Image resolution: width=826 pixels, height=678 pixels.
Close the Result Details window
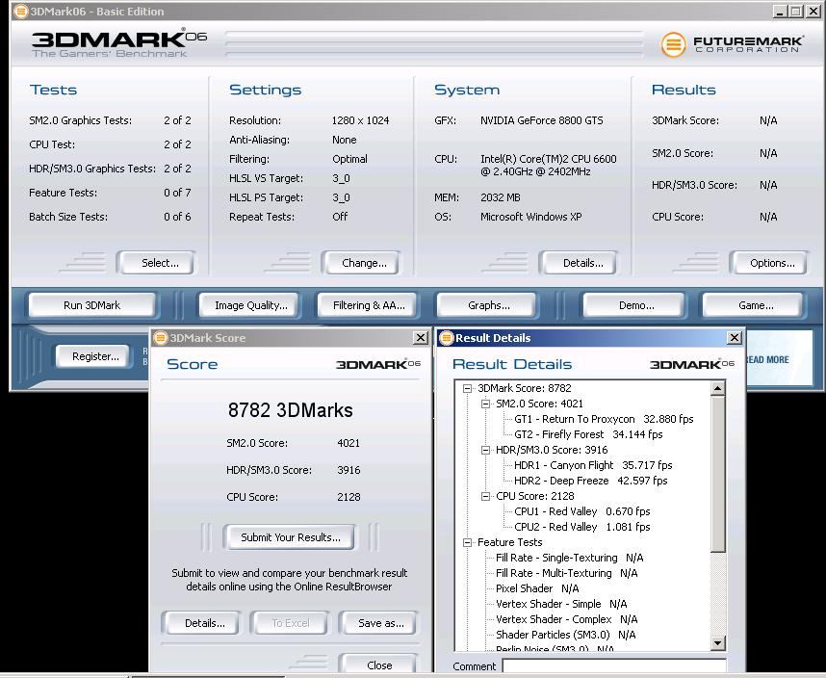735,338
